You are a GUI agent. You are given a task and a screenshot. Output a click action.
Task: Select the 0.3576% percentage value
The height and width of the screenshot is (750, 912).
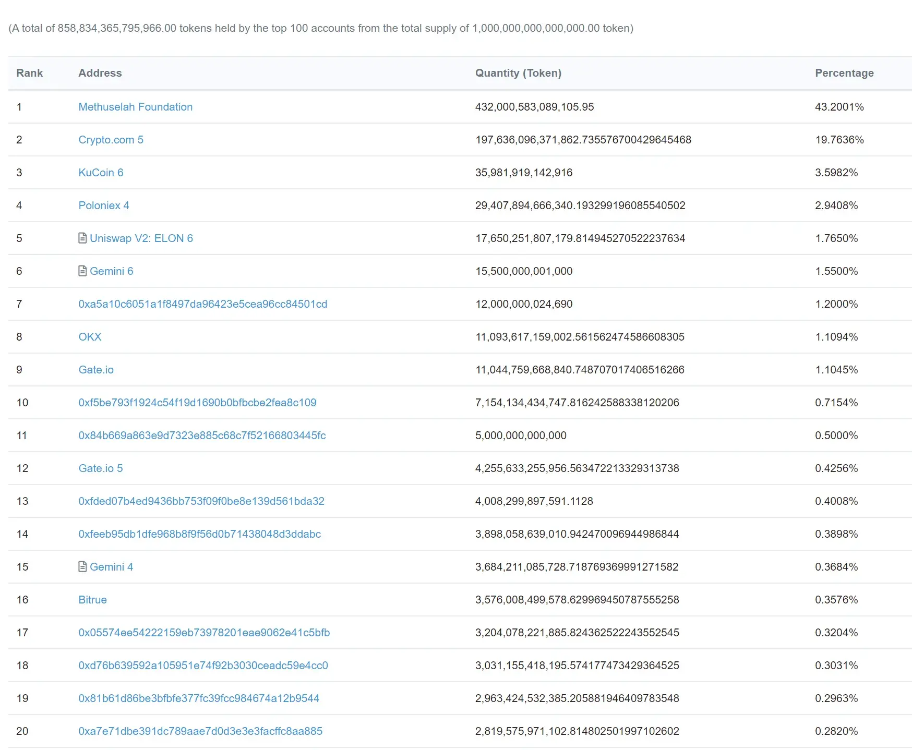836,600
